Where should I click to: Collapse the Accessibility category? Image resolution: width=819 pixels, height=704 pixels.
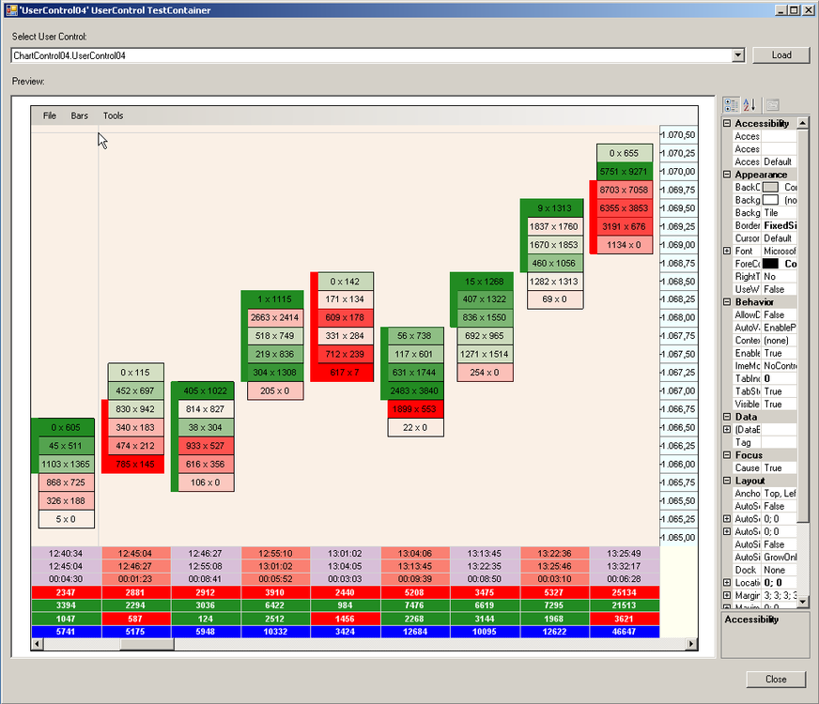click(x=727, y=123)
